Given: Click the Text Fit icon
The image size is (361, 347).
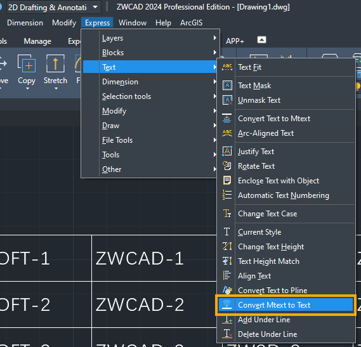Looking at the screenshot, I should [x=227, y=67].
